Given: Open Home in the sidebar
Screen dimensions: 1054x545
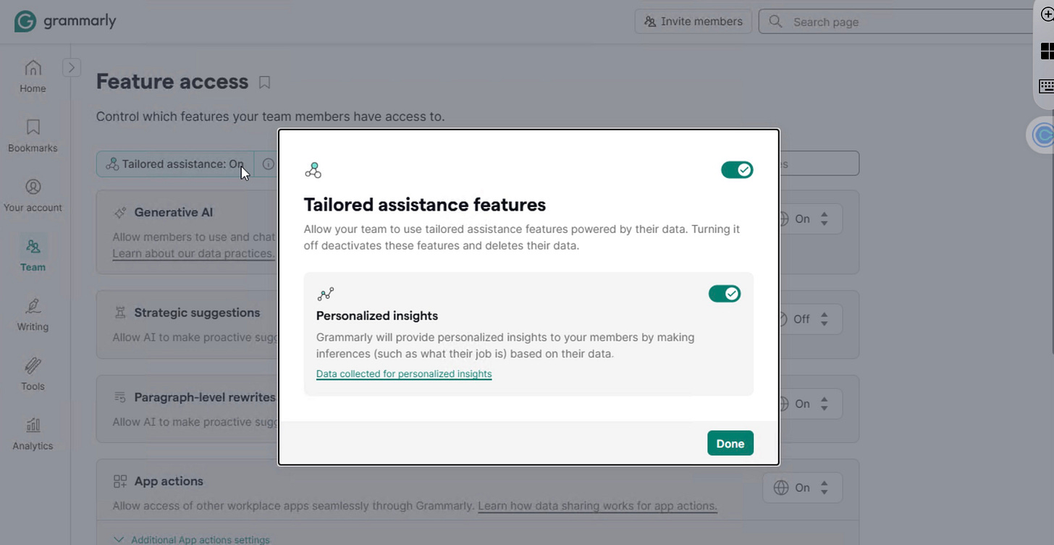Looking at the screenshot, I should click(x=33, y=77).
